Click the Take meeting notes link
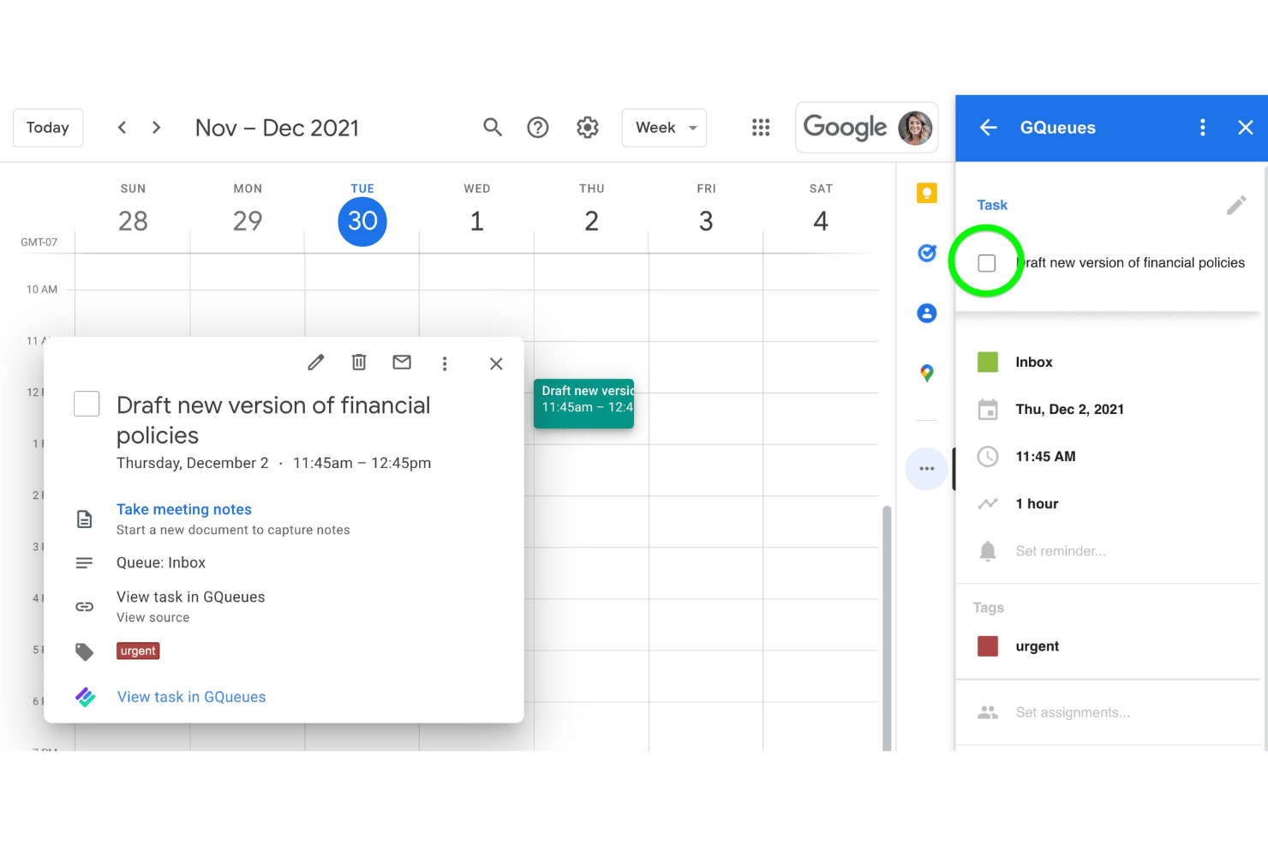The image size is (1268, 846). click(184, 509)
